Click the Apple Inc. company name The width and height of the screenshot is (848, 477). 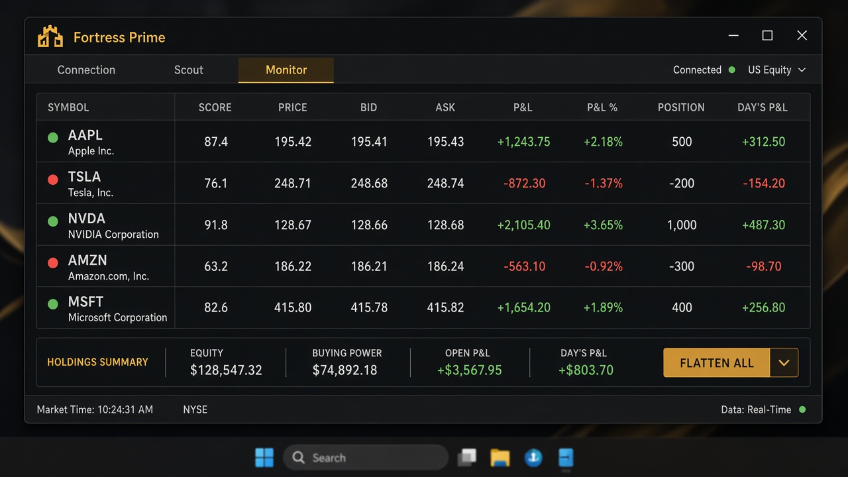[91, 151]
